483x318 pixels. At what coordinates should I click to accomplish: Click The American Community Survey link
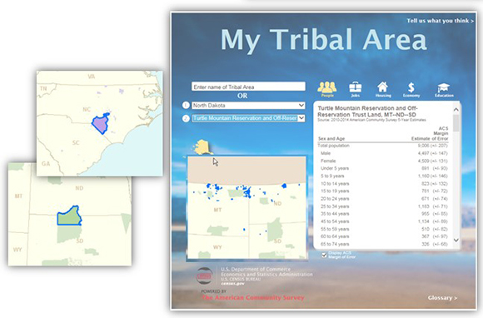tap(252, 298)
